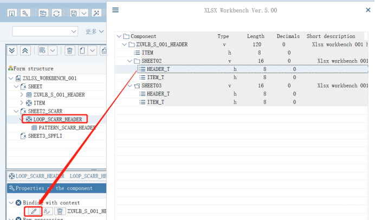Click the overlapping windows toolbar icon
Image resolution: width=375 pixels, height=220 pixels.
tap(43, 13)
